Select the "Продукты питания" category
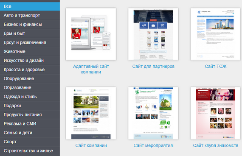The width and height of the screenshot is (242, 156). [x=30, y=115]
